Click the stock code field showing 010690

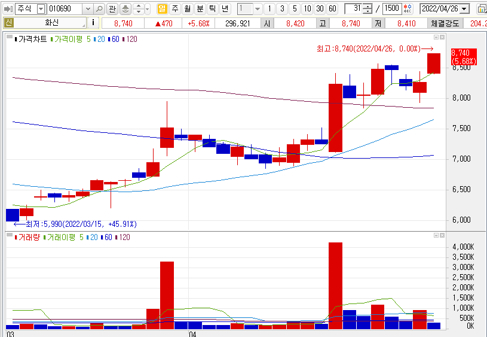click(65, 9)
